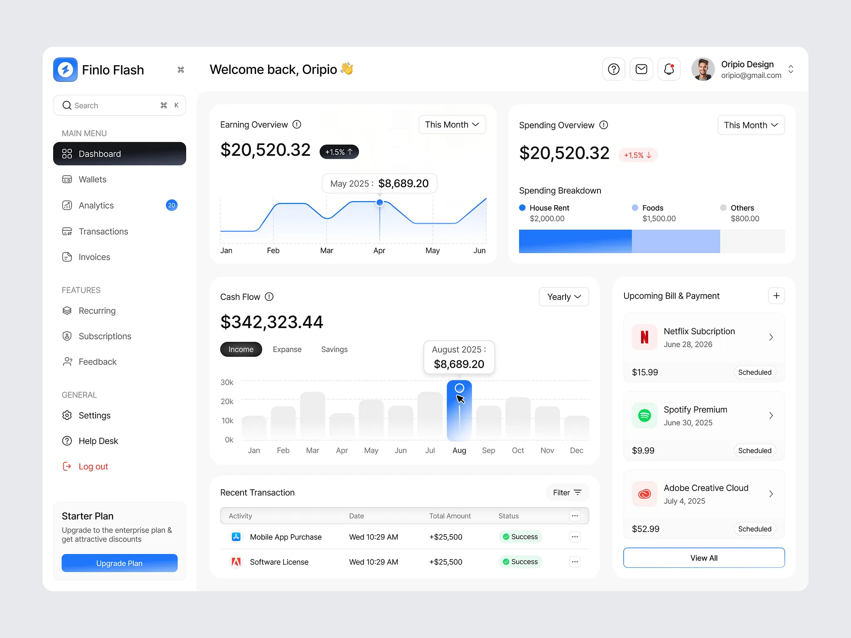Select the Savings tab in Cash Flow
The width and height of the screenshot is (851, 638).
(x=334, y=349)
